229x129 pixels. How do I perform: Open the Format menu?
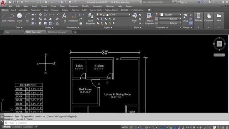click(x=44, y=6)
